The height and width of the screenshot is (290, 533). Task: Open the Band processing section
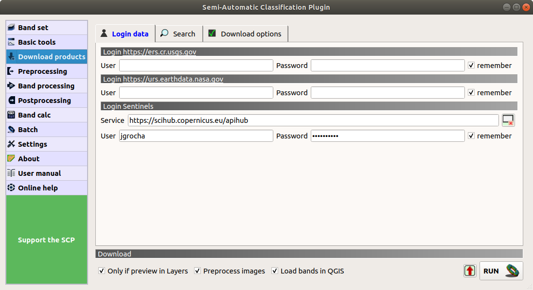coord(47,86)
